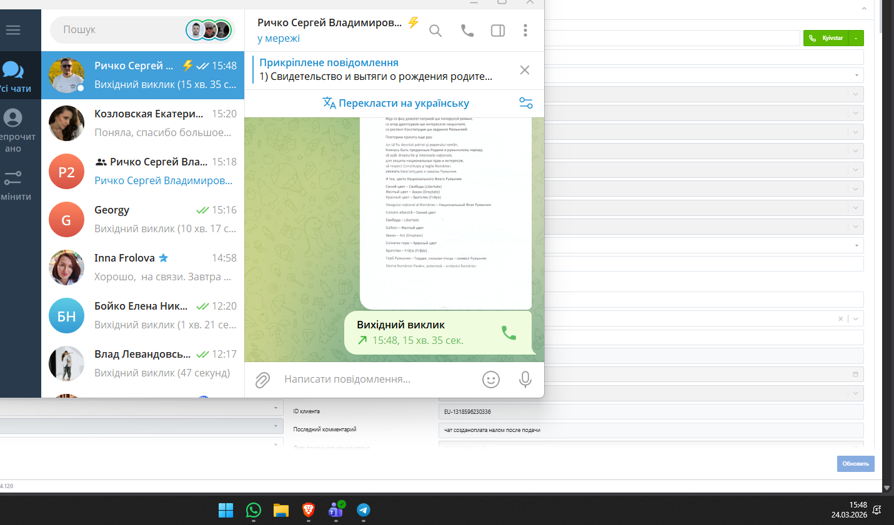Open the document image preview in chat
Screen dimensions: 894x525
[445, 212]
